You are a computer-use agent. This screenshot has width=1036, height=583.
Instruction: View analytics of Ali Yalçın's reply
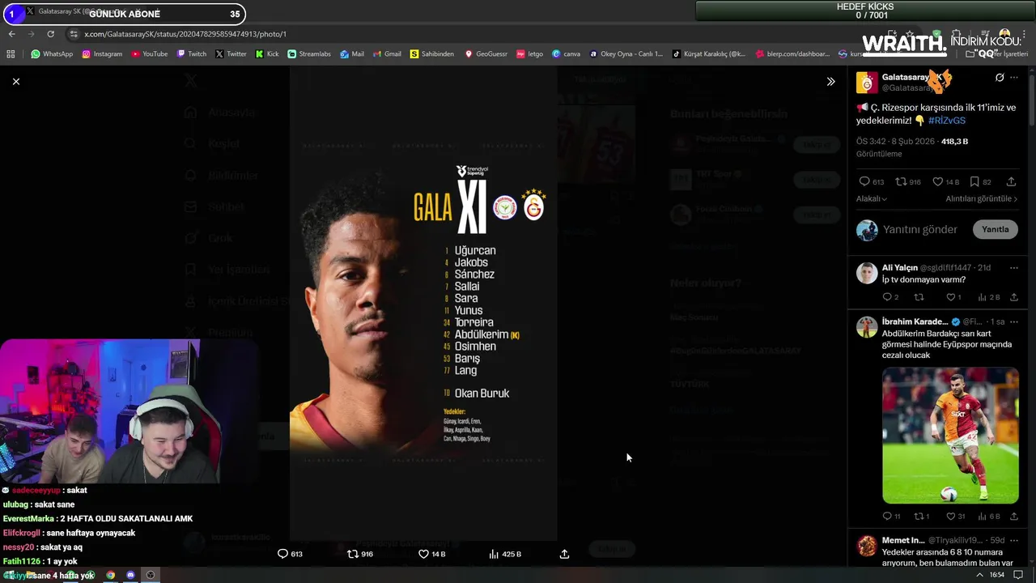[x=988, y=297]
